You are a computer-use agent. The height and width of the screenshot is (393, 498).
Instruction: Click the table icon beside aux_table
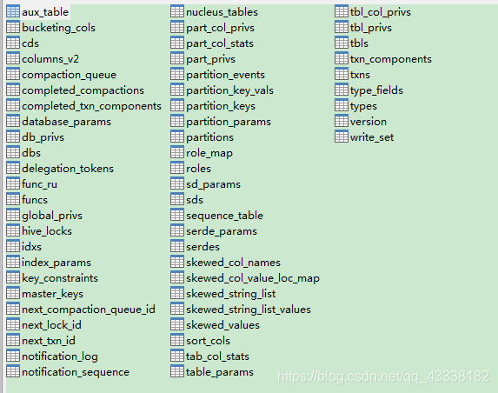pos(13,12)
